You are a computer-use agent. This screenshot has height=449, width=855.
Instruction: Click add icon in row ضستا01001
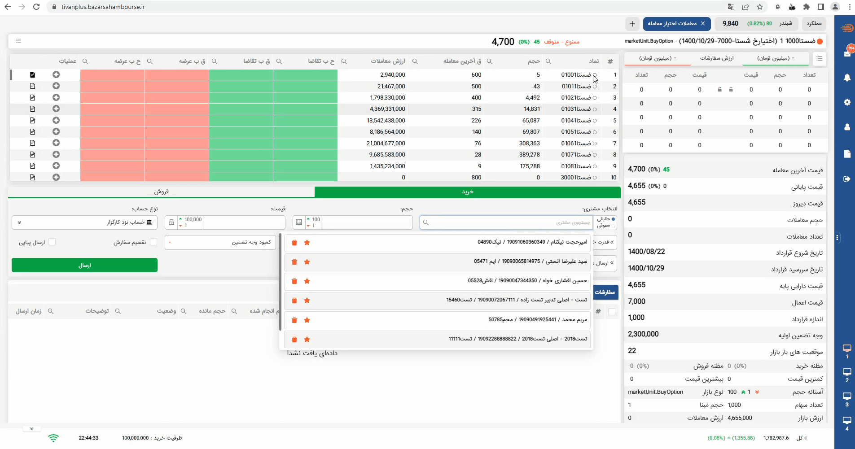coord(56,74)
